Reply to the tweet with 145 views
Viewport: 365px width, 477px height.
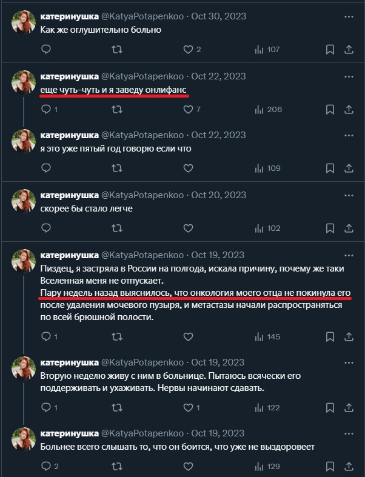pyautogui.click(x=47, y=336)
